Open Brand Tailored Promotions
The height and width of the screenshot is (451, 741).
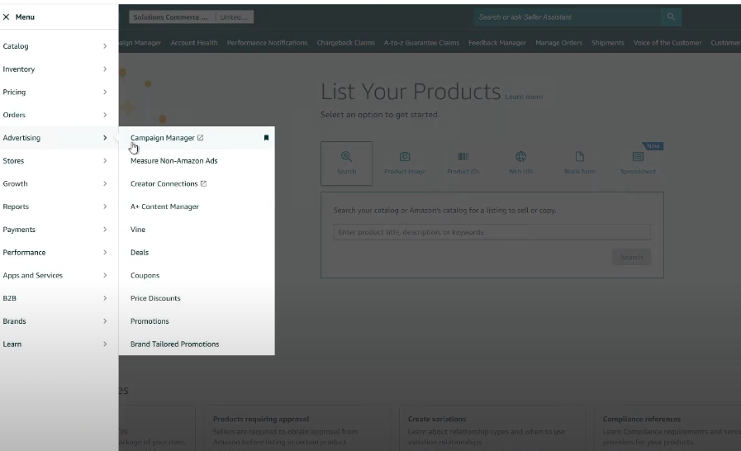point(175,344)
